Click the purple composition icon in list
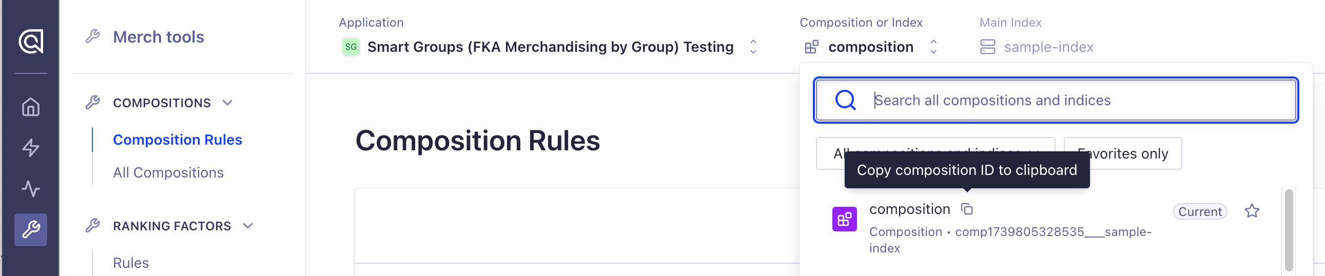Screen dimensions: 1325x276 click(x=845, y=220)
